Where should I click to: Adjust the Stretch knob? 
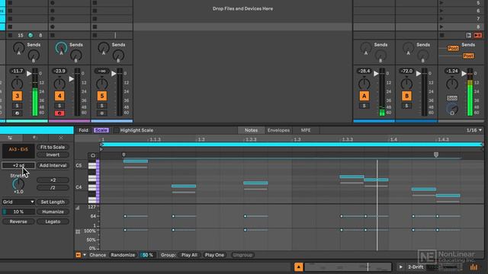point(18,184)
